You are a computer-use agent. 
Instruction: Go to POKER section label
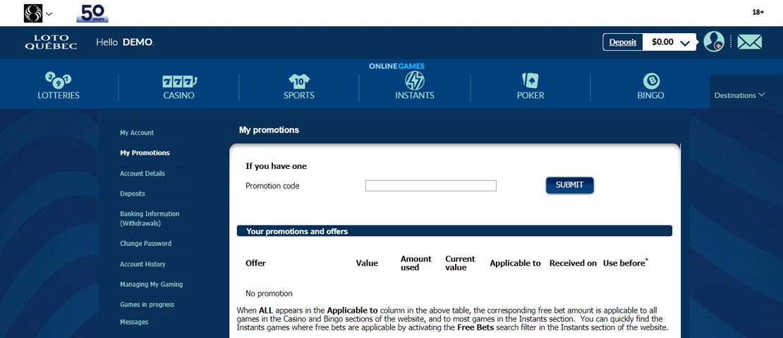pyautogui.click(x=530, y=95)
